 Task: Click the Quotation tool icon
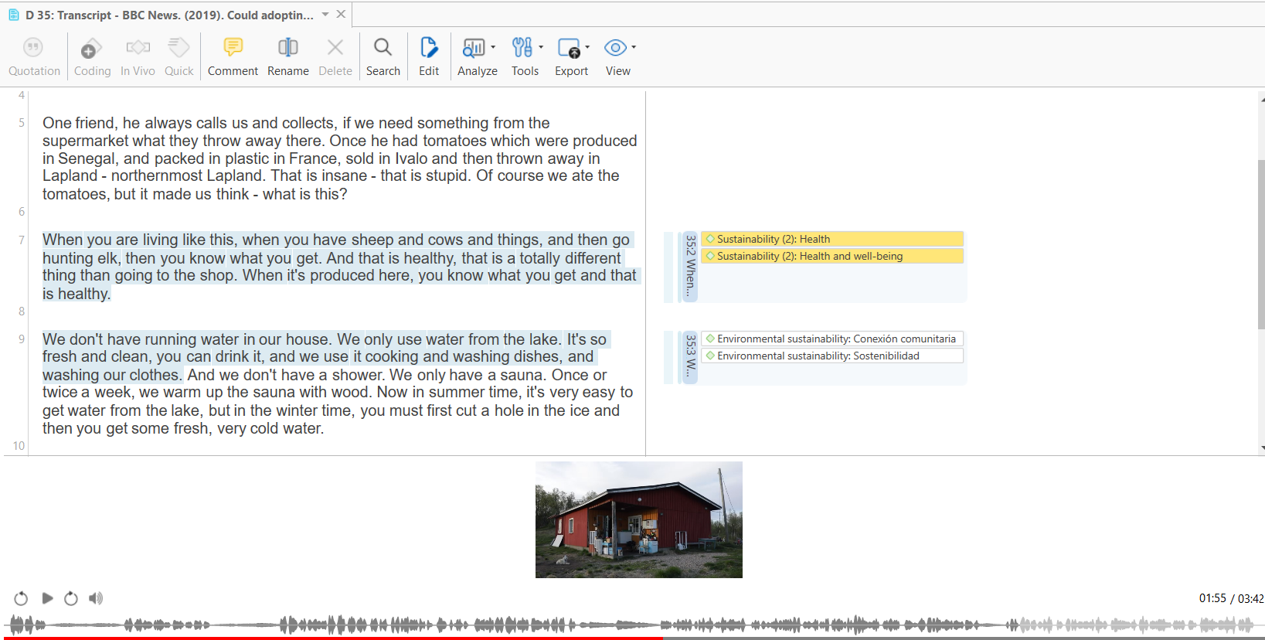(33, 48)
